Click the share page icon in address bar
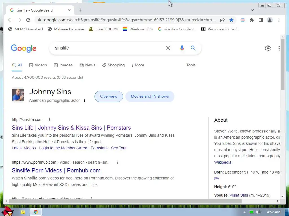This screenshot has height=216, width=289. coord(222,20)
